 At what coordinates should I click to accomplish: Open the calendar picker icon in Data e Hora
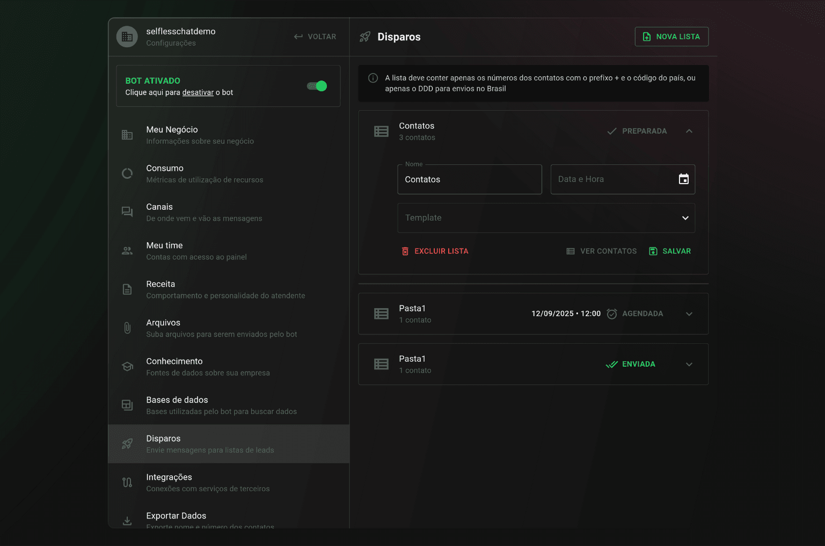point(684,179)
